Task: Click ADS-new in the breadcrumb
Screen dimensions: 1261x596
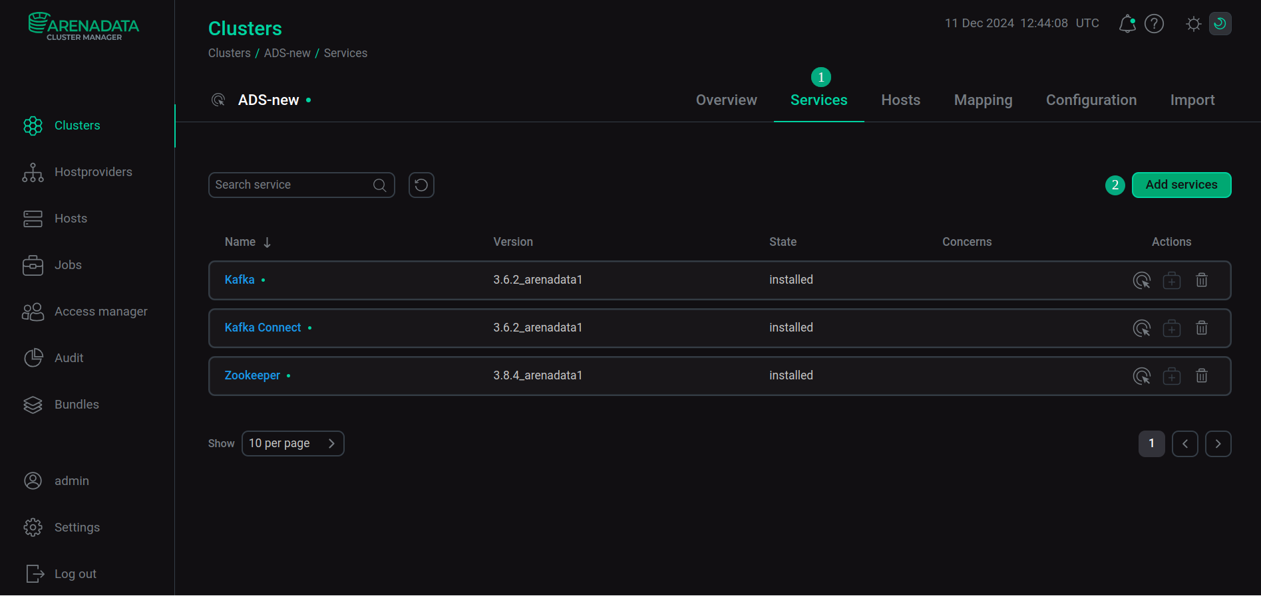Action: point(287,53)
